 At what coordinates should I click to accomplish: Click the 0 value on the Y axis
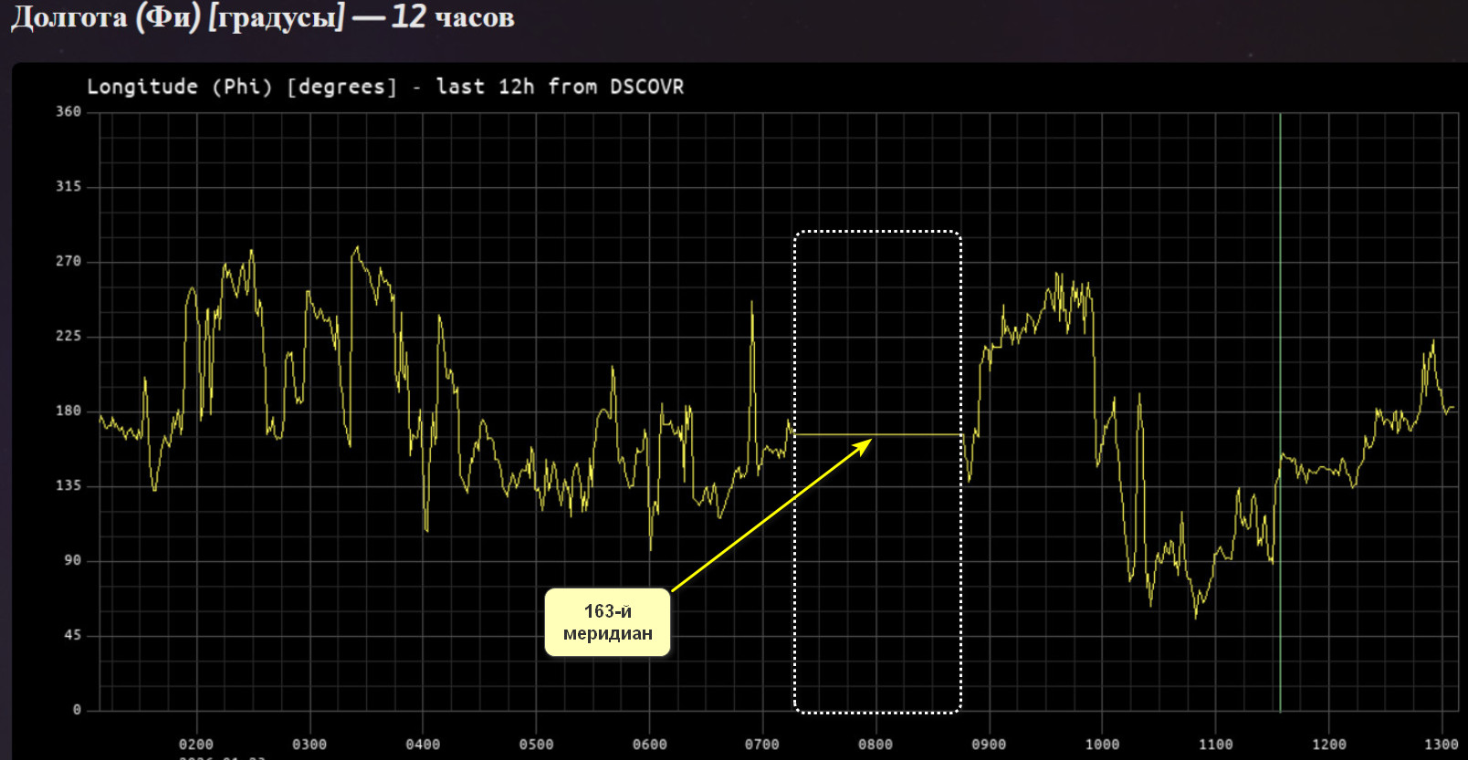click(x=77, y=710)
